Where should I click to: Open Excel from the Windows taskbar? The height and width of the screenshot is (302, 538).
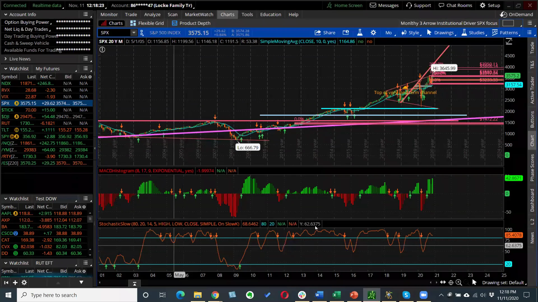[x=336, y=295]
